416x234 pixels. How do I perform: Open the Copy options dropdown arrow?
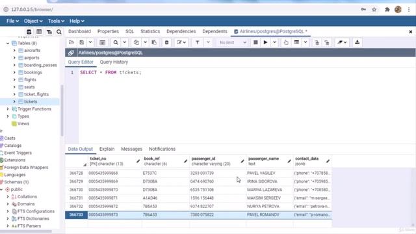pyautogui.click(x=145, y=42)
